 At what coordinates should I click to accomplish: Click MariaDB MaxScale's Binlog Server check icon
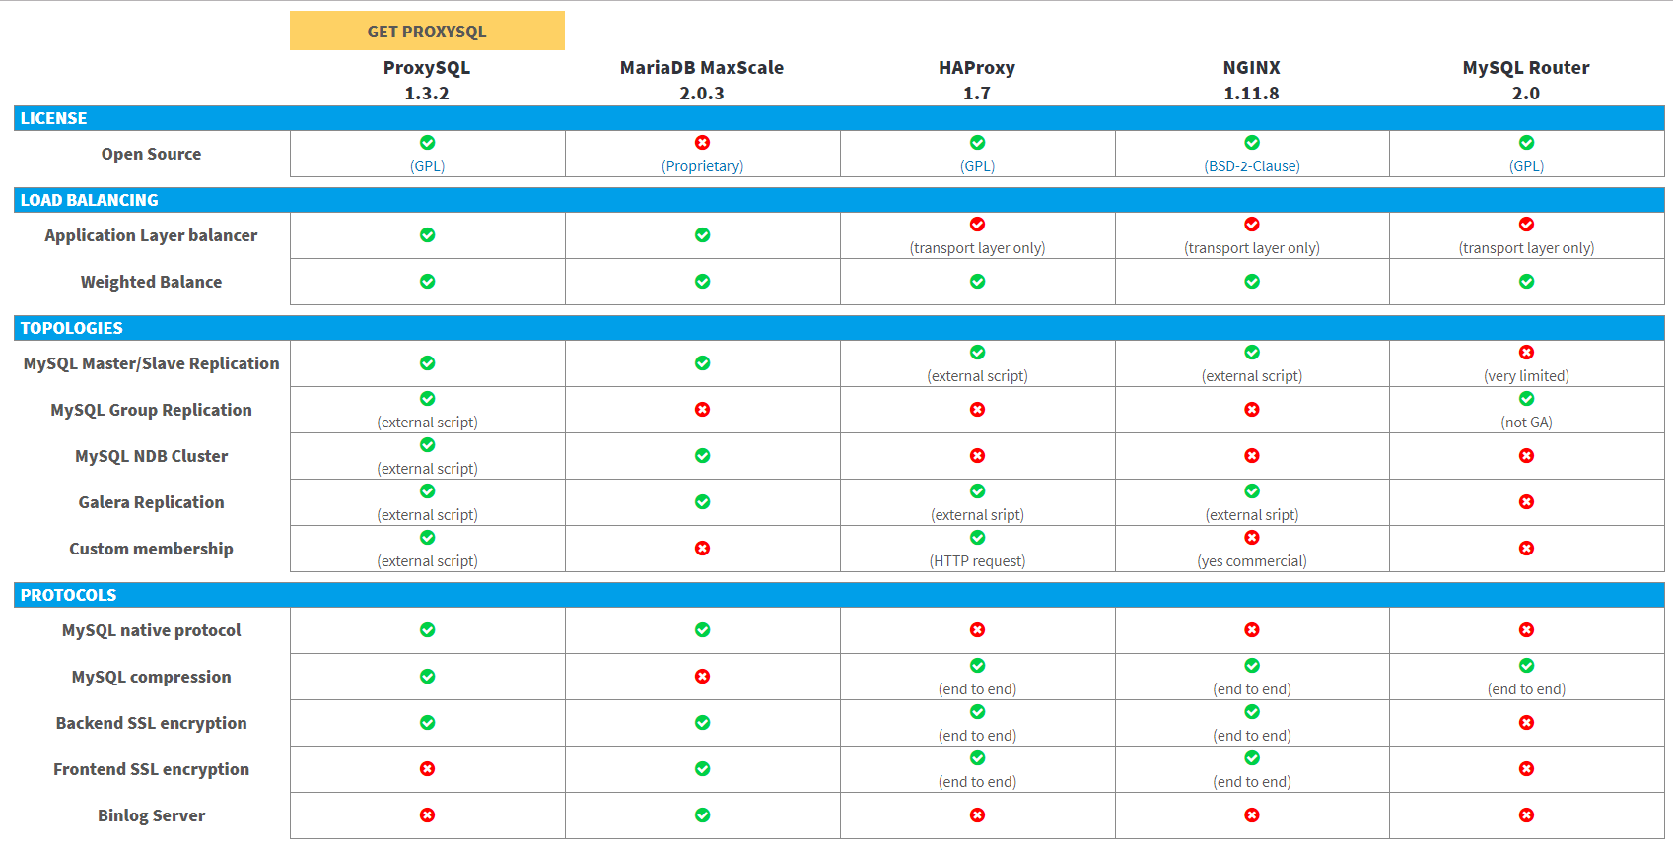(x=702, y=815)
